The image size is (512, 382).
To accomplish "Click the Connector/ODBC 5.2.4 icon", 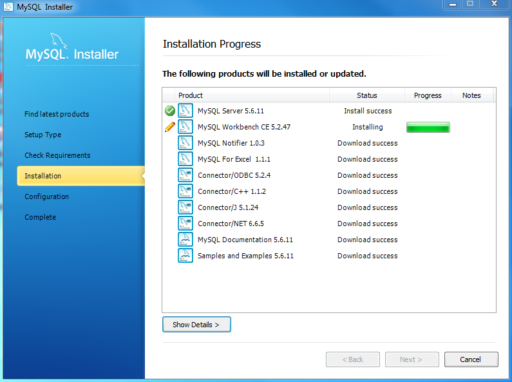I will pos(185,175).
